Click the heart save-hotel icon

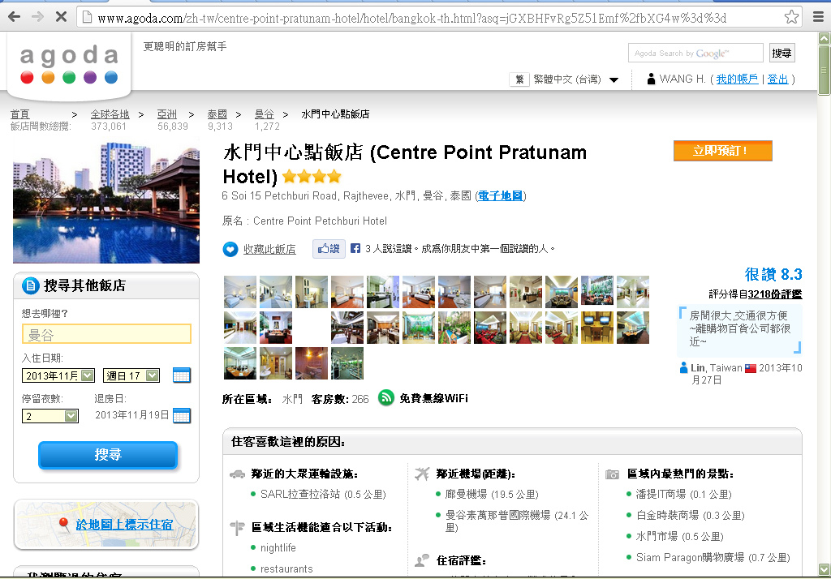(x=230, y=249)
